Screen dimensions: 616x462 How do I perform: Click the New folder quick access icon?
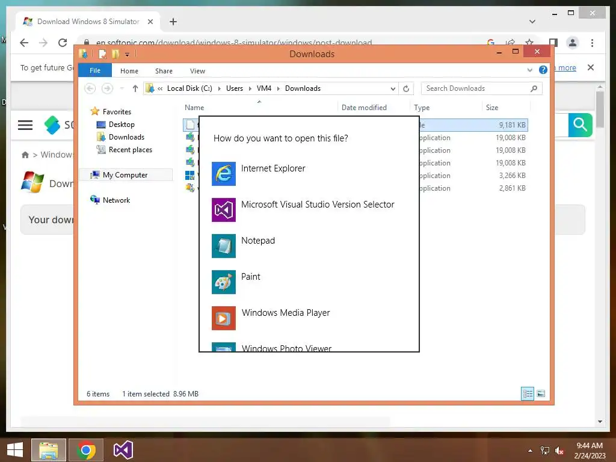tap(115, 54)
